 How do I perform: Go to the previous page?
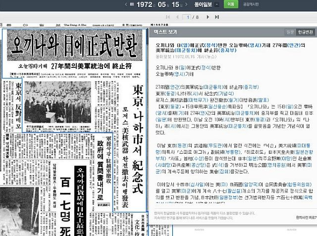[177, 17]
